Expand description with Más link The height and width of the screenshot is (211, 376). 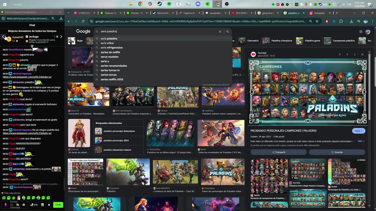pos(361,141)
